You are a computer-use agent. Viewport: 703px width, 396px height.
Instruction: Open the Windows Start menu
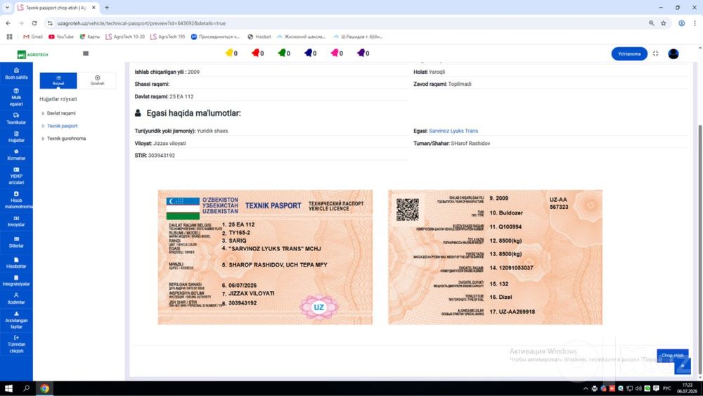coord(8,388)
